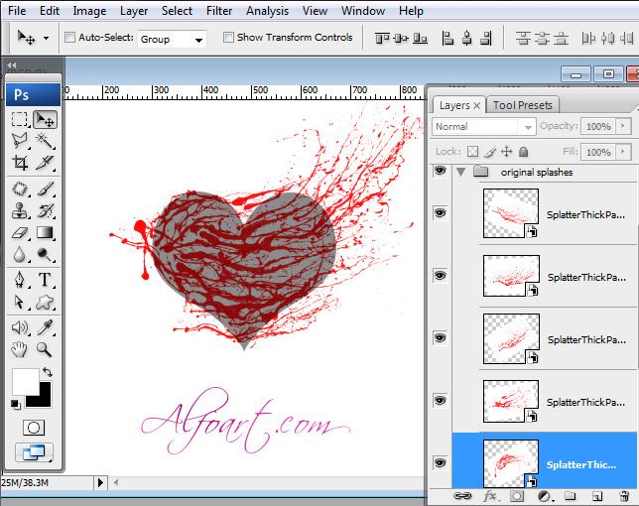Select the Hand tool
639x506 pixels.
[19, 348]
